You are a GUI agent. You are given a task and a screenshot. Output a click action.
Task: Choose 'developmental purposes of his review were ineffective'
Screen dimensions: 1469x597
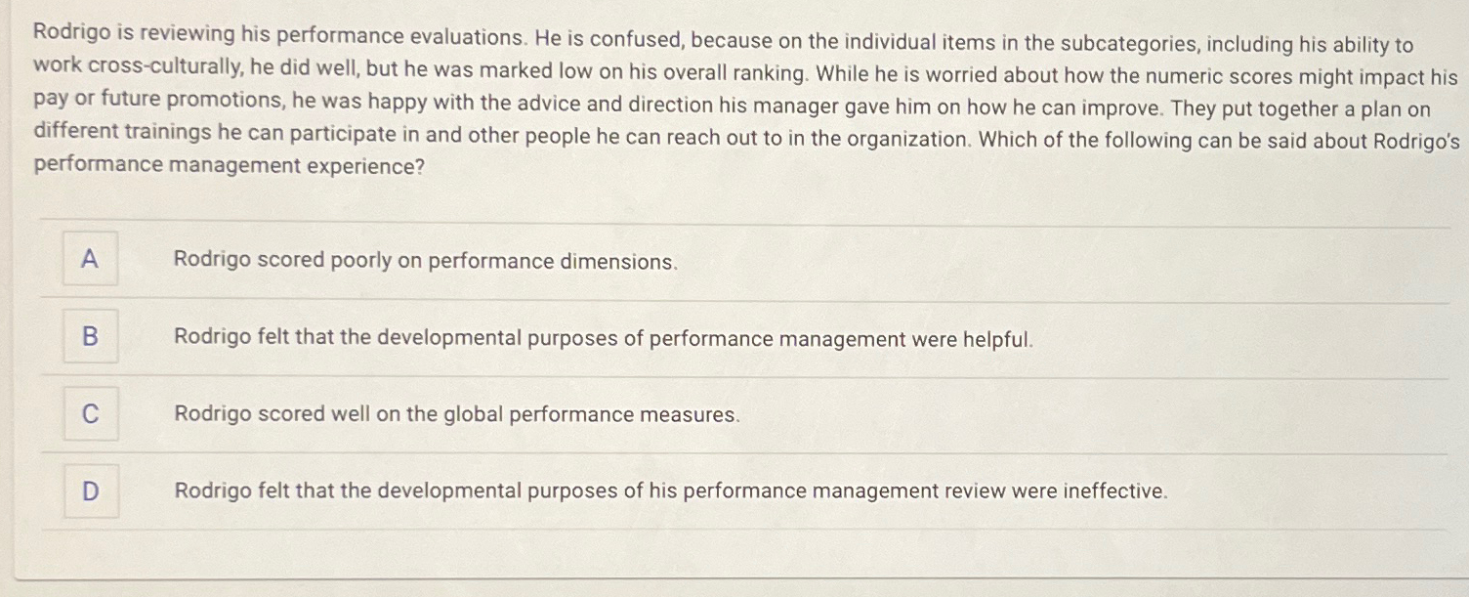671,491
